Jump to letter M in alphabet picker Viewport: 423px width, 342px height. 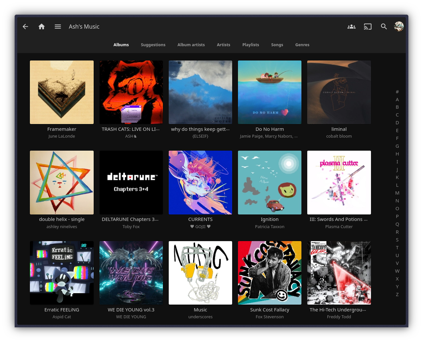[x=397, y=193]
